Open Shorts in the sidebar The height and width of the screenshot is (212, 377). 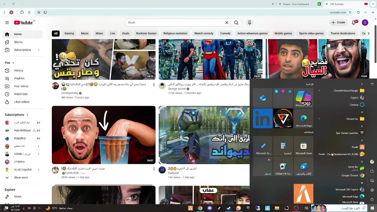[23, 42]
